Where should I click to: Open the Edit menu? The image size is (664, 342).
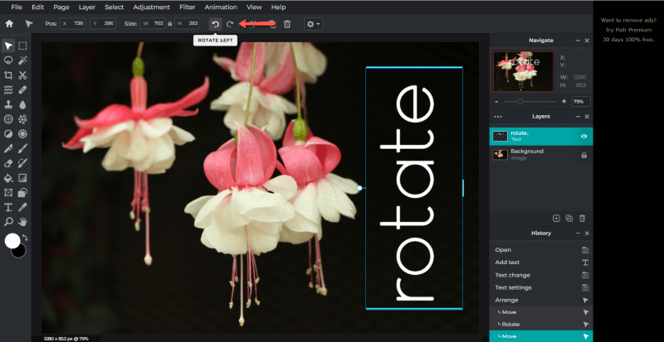point(37,7)
